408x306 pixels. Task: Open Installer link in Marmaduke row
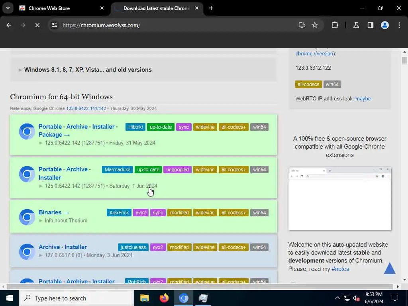point(50,178)
